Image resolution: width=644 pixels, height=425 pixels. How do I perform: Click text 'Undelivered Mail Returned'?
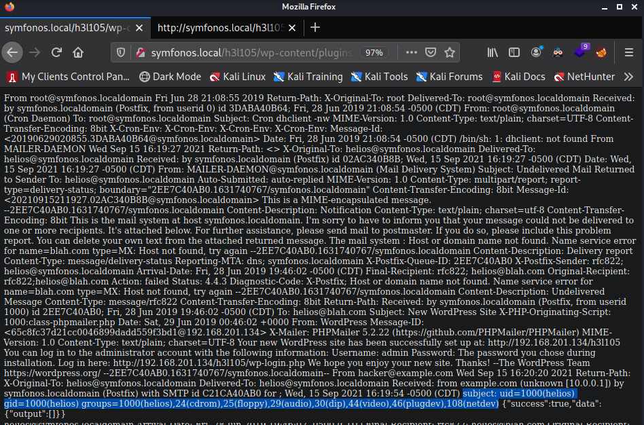coord(575,170)
